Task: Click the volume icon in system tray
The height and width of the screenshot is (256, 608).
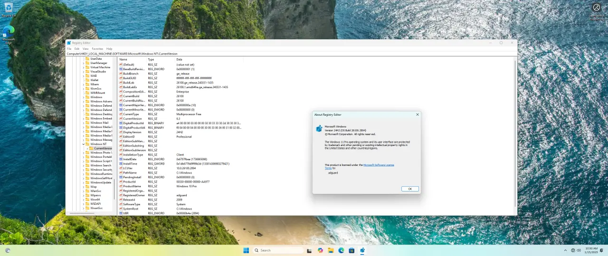Action: [x=579, y=250]
